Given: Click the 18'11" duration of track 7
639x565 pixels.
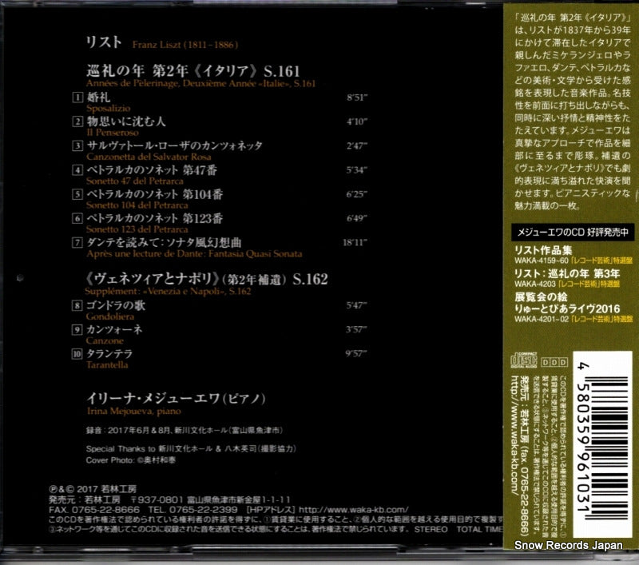Looking at the screenshot, I should click(353, 242).
